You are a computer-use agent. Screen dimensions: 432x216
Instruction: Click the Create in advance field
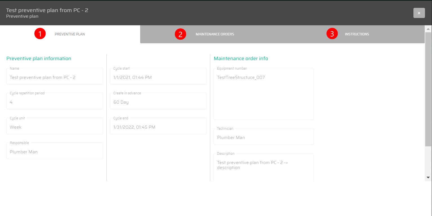click(x=158, y=102)
